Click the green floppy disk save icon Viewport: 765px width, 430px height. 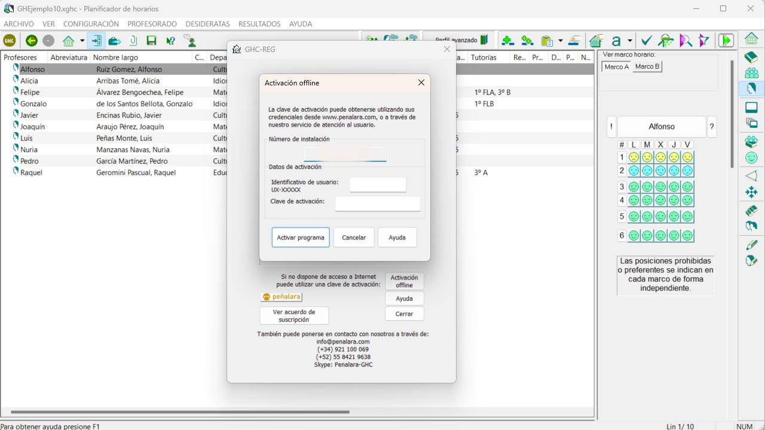click(152, 41)
